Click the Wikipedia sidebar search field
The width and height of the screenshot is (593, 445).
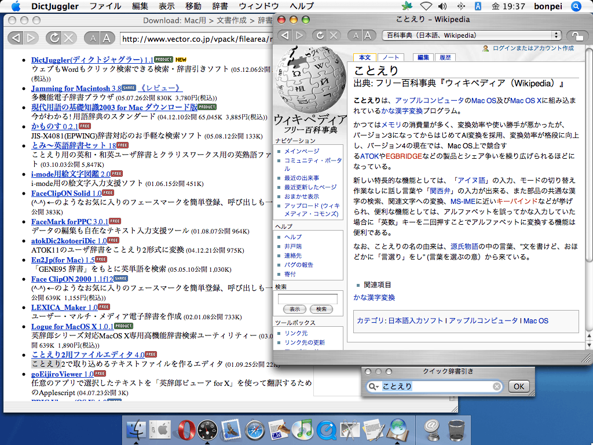coord(308,299)
